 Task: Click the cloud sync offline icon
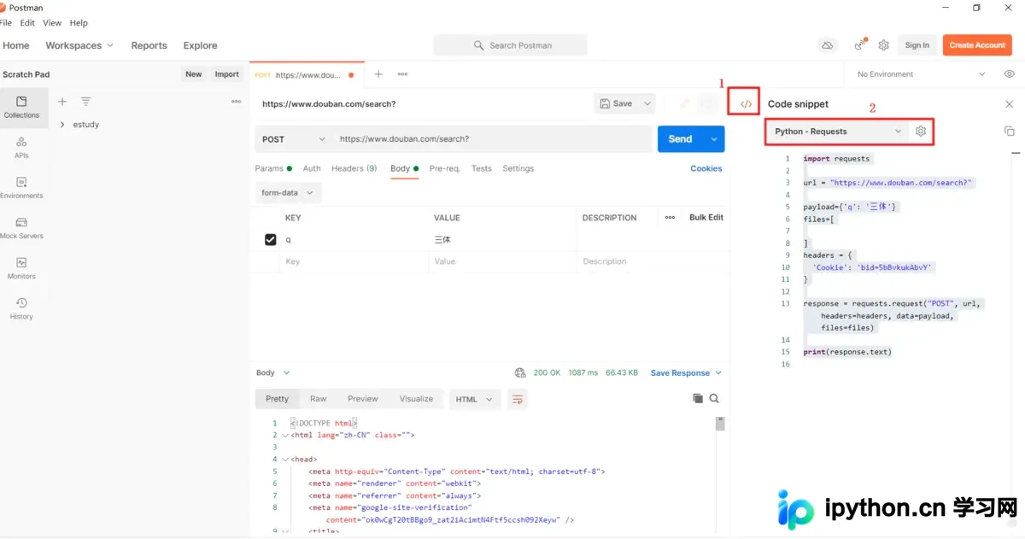(827, 45)
